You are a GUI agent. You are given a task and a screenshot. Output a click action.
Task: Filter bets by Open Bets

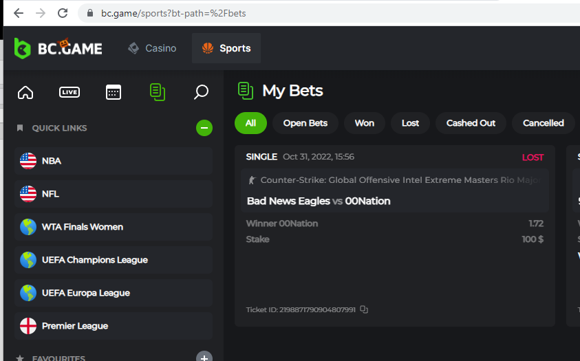point(305,123)
